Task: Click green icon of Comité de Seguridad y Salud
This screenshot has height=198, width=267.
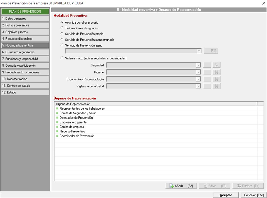Action: [57, 113]
